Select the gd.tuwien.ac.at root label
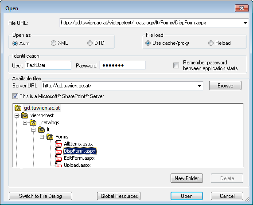The width and height of the screenshot is (253, 205). pyautogui.click(x=42, y=108)
